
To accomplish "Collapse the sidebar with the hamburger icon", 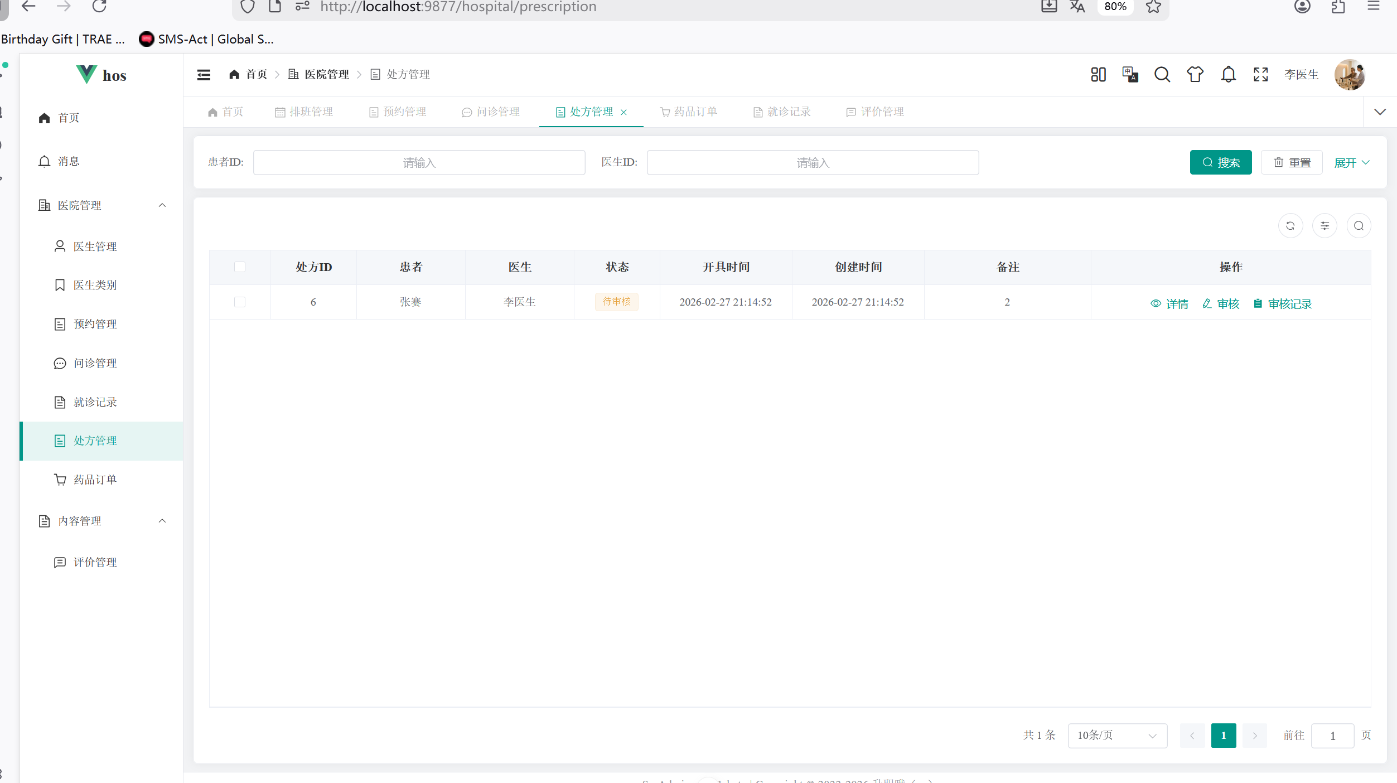I will click(x=204, y=75).
